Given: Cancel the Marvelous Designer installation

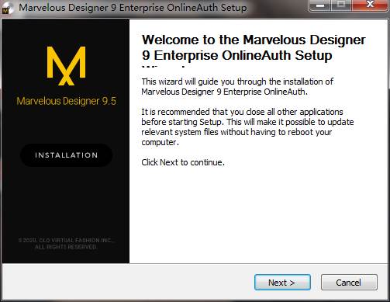Looking at the screenshot, I should 349,283.
